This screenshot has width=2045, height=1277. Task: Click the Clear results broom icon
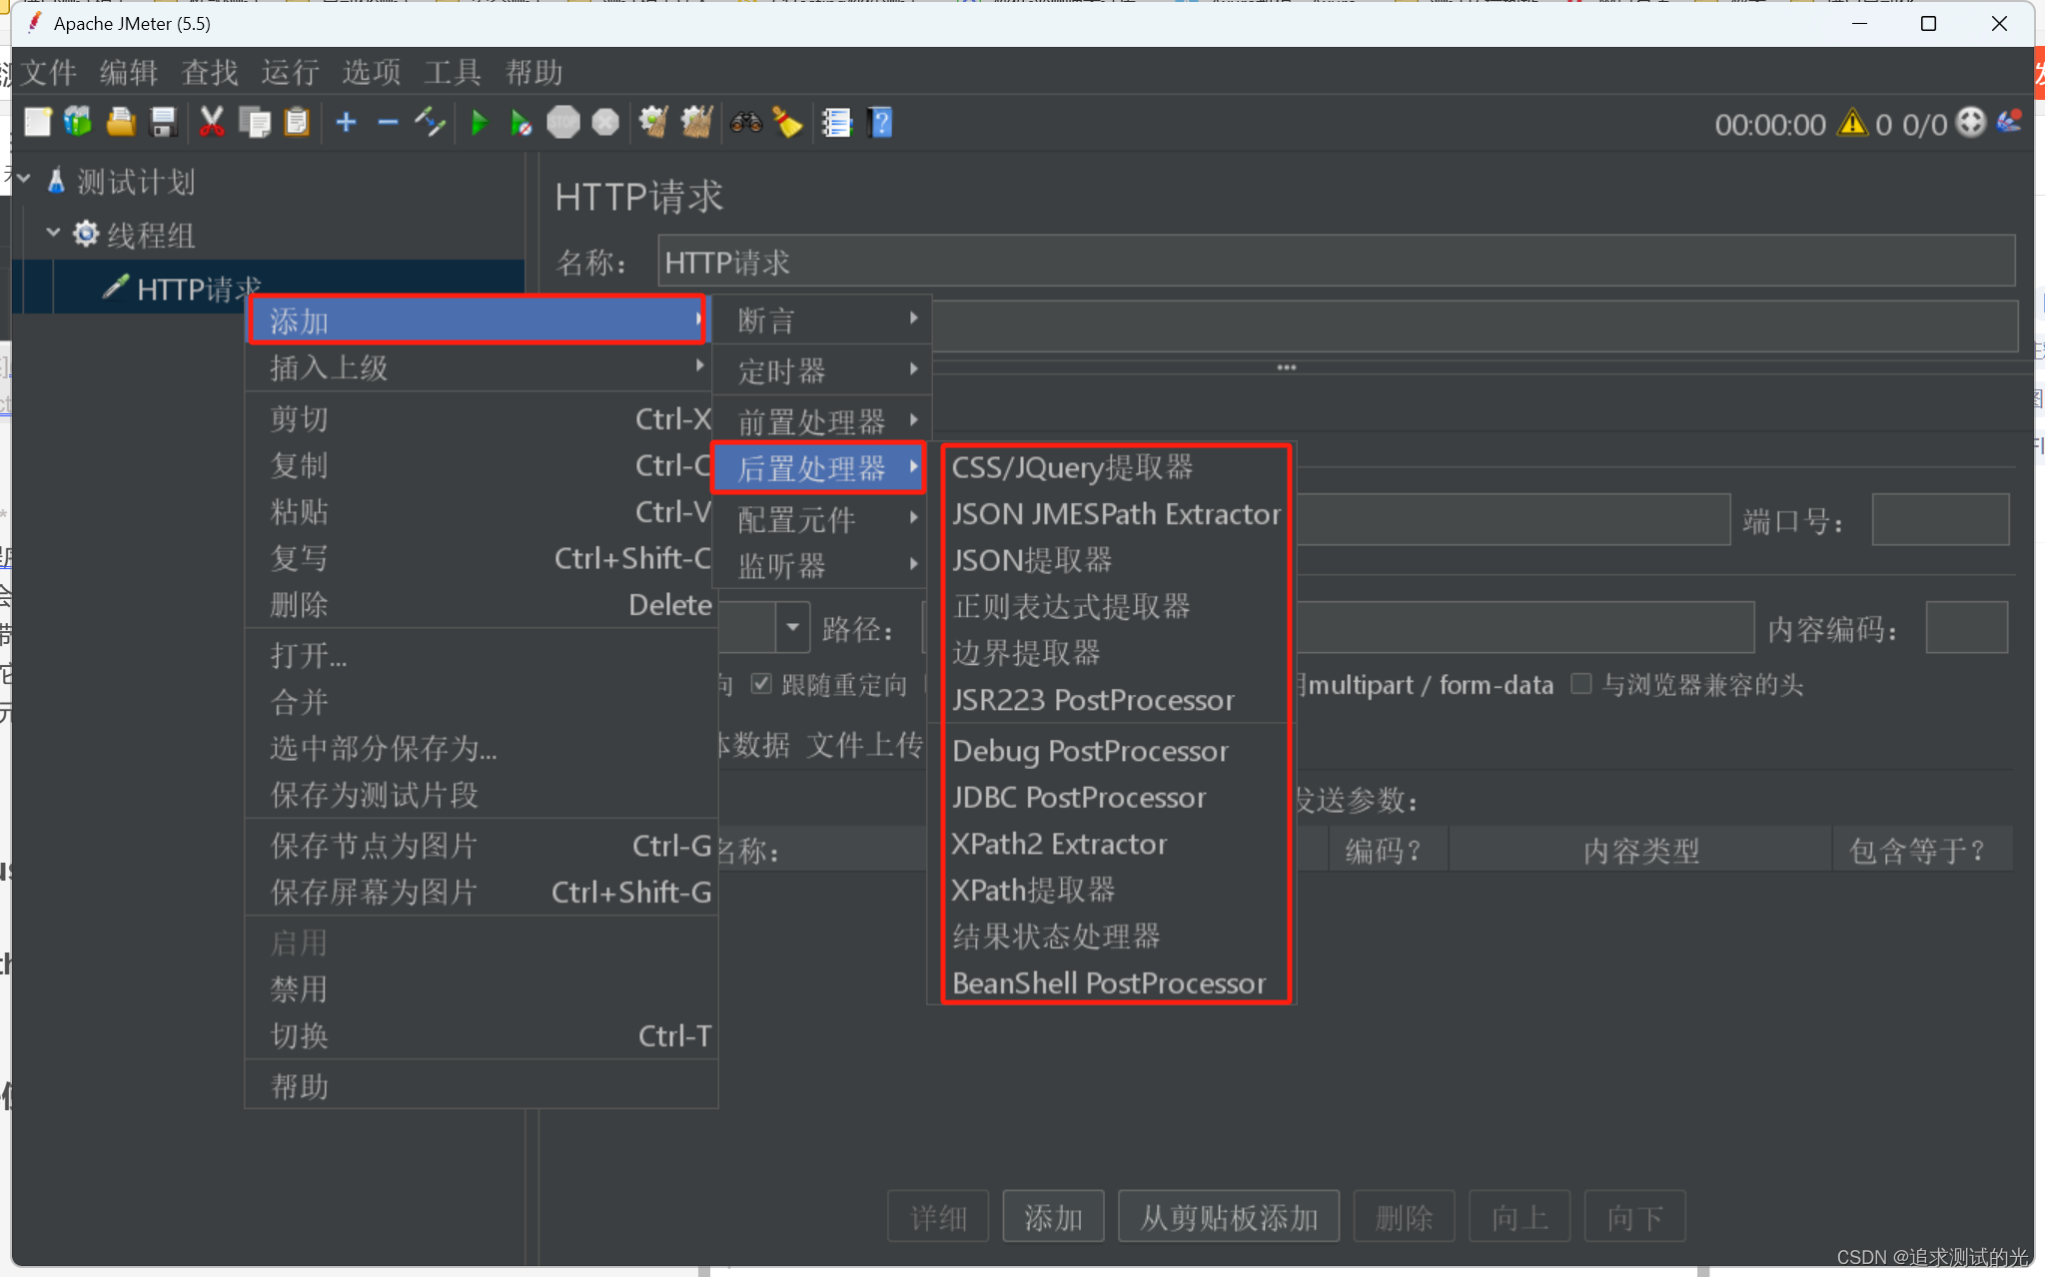coord(654,123)
